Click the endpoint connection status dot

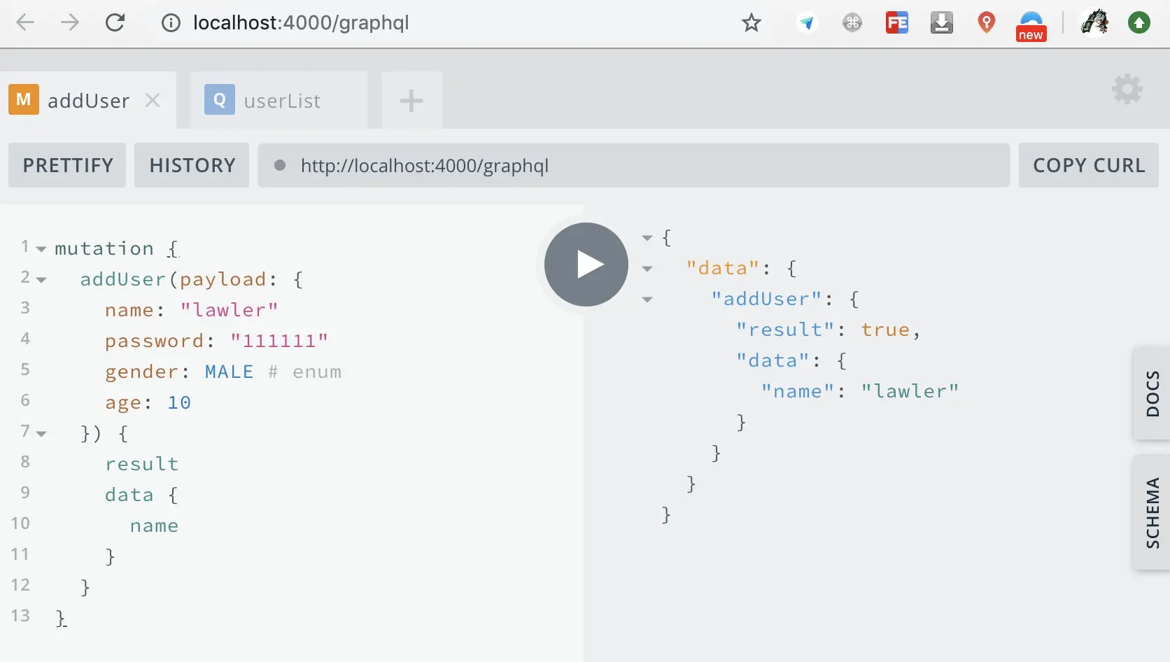[280, 165]
